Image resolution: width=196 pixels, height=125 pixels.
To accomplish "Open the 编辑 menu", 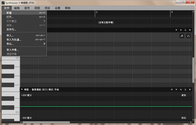I will (x=17, y=8).
